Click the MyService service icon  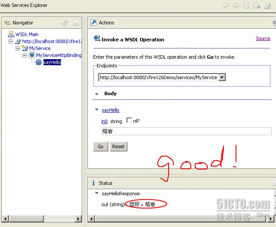coord(25,48)
